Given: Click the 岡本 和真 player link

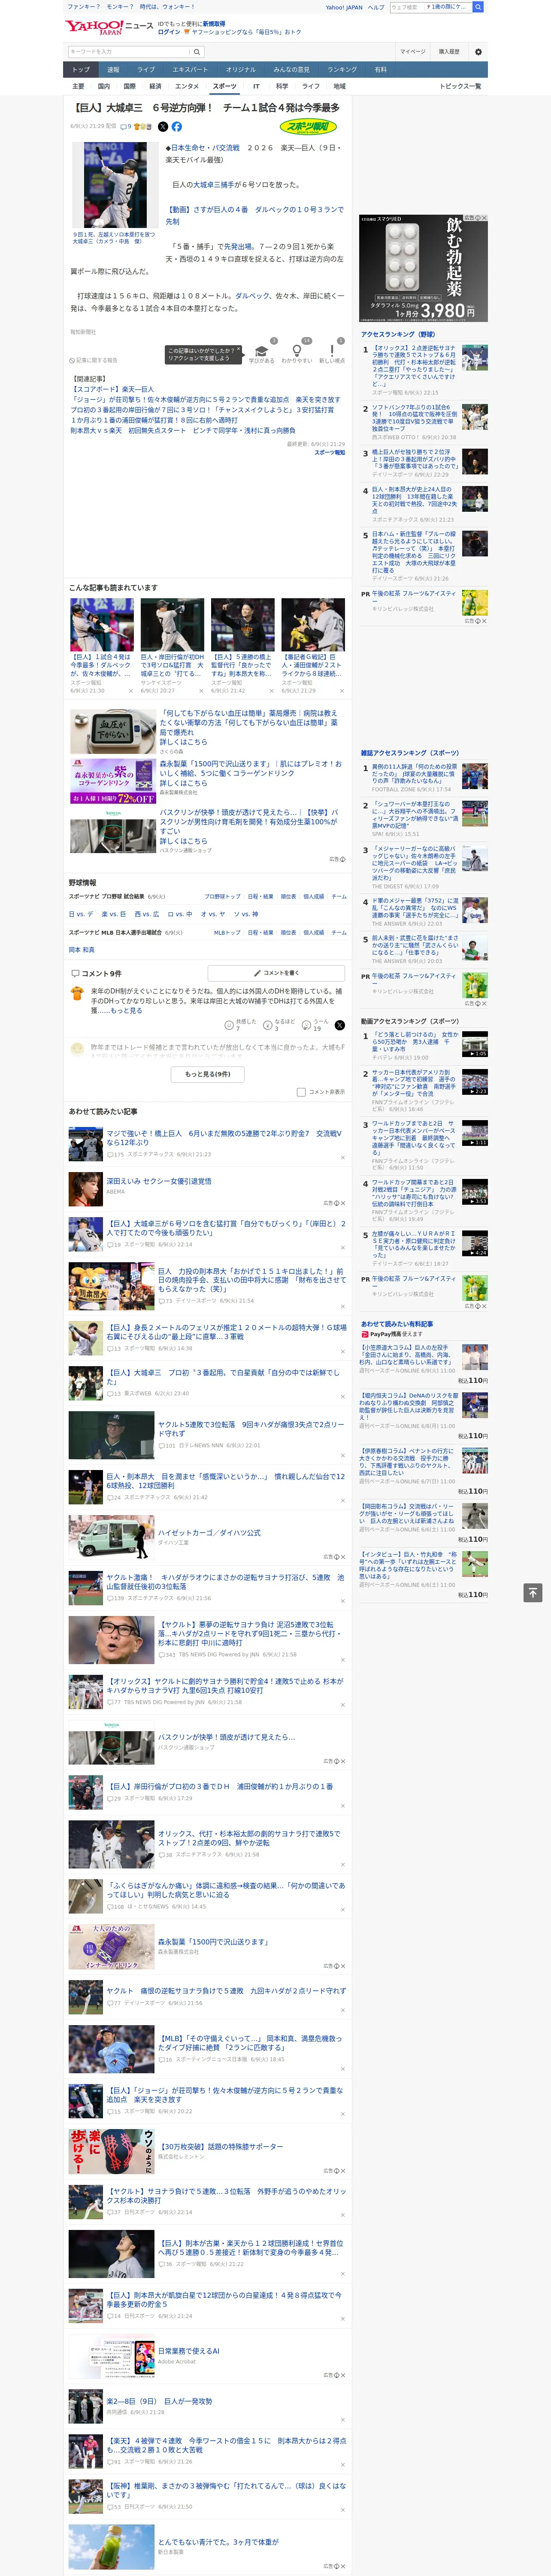Looking at the screenshot, I should (81, 950).
